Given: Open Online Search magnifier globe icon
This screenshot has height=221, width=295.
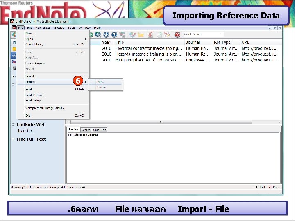Looking at the screenshot, I should coord(98,34).
